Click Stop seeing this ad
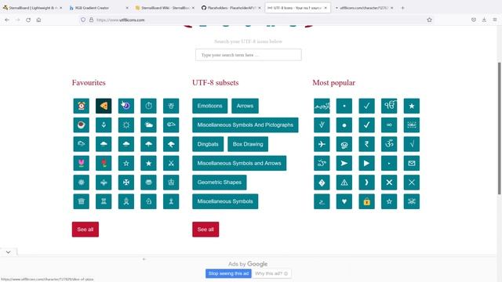Image resolution: width=502 pixels, height=282 pixels. coord(228,273)
